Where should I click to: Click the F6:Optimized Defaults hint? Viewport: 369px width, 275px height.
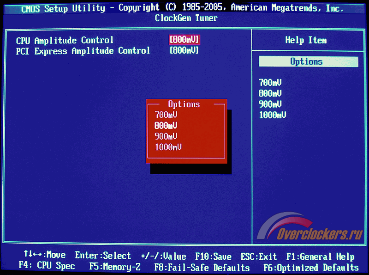click(311, 268)
